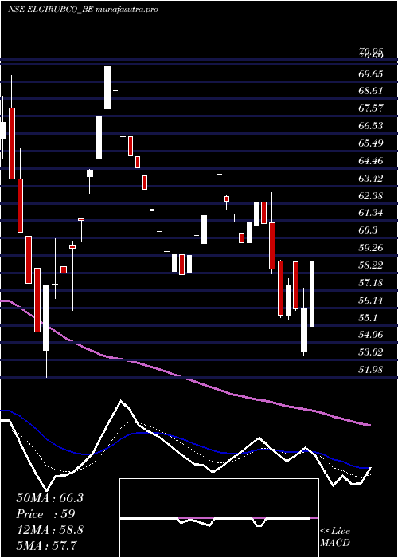Select the 57.18 price axis label

pyautogui.click(x=373, y=283)
